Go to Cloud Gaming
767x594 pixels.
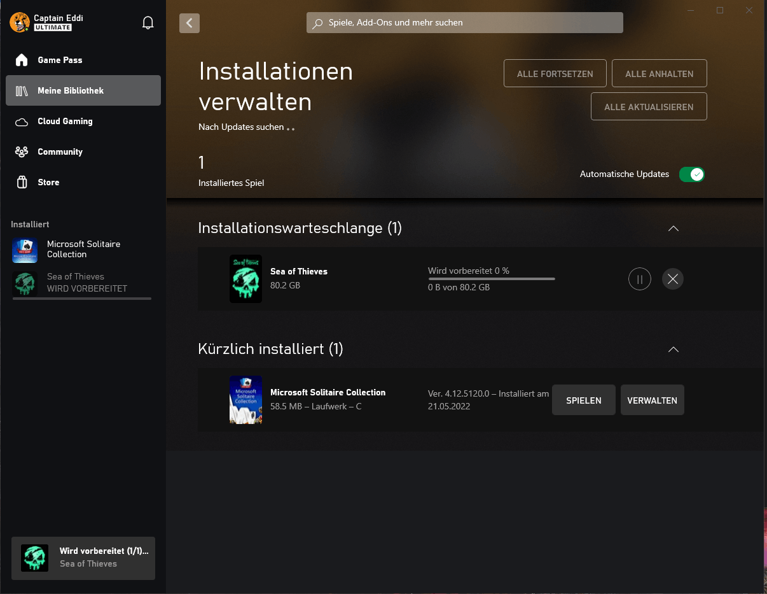tap(83, 121)
